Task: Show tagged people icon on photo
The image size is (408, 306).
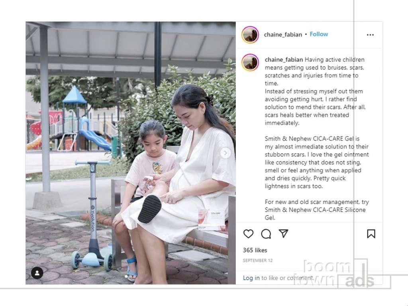Action: 37,273
